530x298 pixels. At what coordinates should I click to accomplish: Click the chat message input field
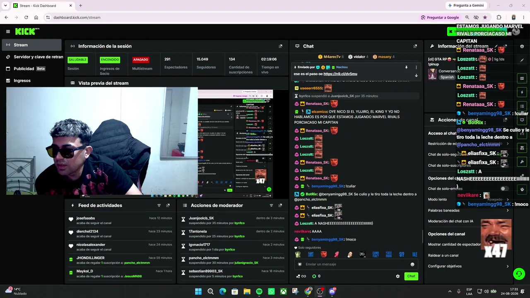(x=356, y=264)
